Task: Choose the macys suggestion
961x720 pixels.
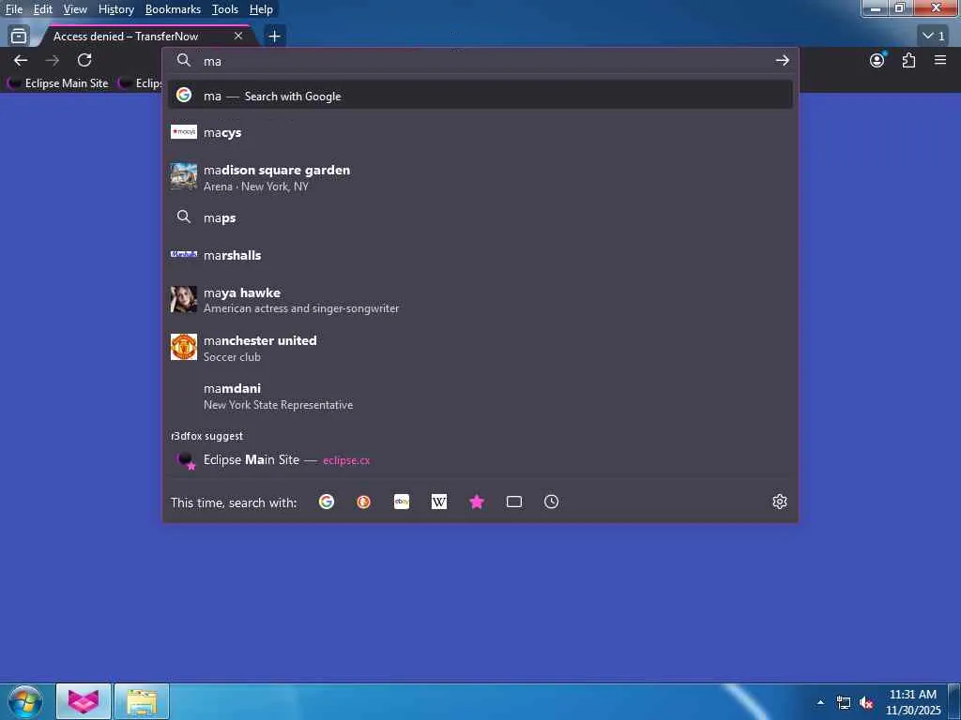Action: tap(480, 132)
